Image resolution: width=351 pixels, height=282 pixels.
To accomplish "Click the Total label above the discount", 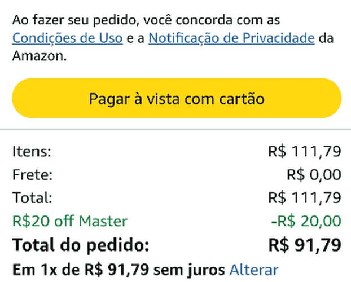I will pyautogui.click(x=32, y=197).
